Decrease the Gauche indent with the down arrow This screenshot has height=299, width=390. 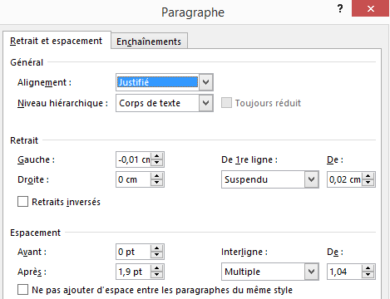point(157,163)
